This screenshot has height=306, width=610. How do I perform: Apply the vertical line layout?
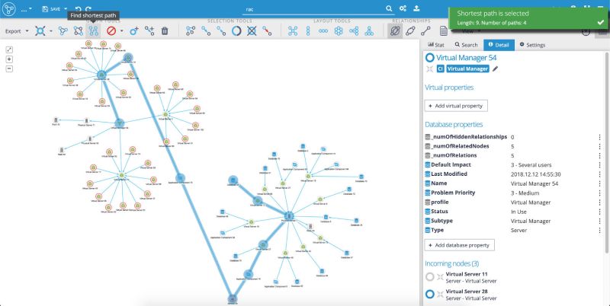point(308,31)
